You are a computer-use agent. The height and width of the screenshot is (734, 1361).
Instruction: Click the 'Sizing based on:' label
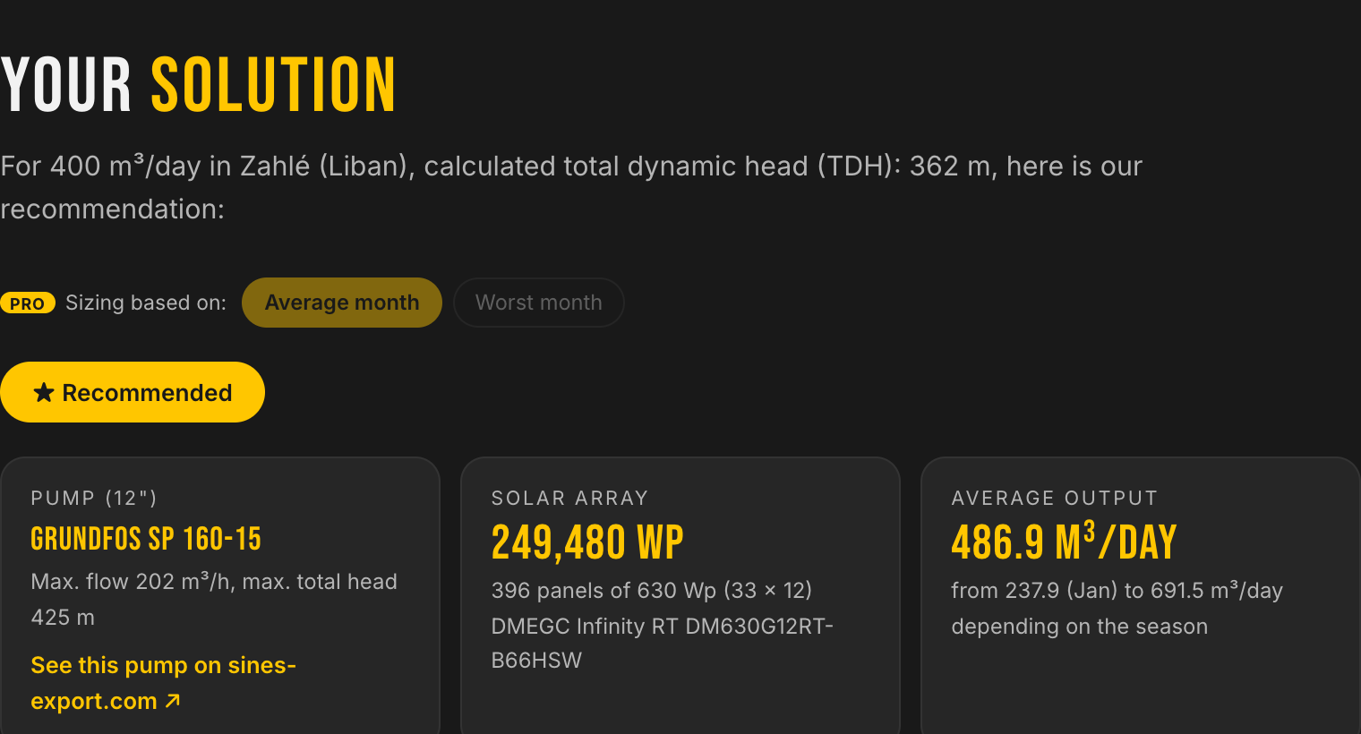[x=146, y=303]
